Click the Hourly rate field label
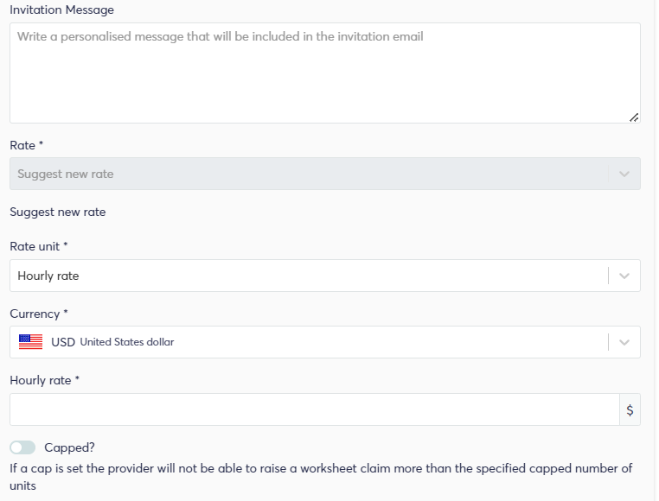The width and height of the screenshot is (659, 501). [x=45, y=380]
